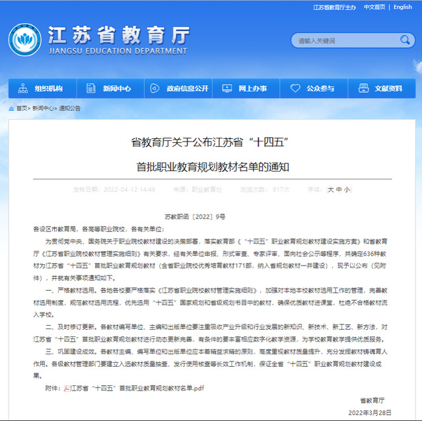Screen dimensions: 422x421
Task: Click the 公众参与 heart icon
Action: coord(295,89)
